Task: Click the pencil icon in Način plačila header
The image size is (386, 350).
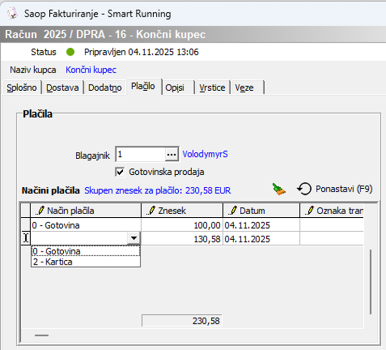Action: 40,211
